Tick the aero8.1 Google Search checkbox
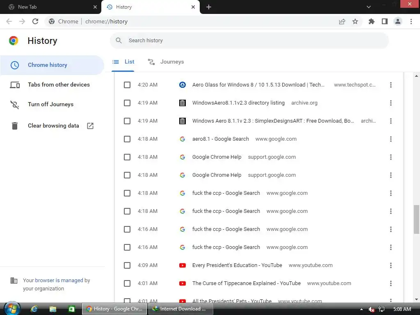The image size is (420, 315). click(127, 139)
